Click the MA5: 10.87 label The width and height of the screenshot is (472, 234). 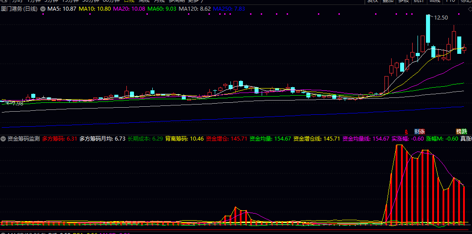tap(62, 9)
